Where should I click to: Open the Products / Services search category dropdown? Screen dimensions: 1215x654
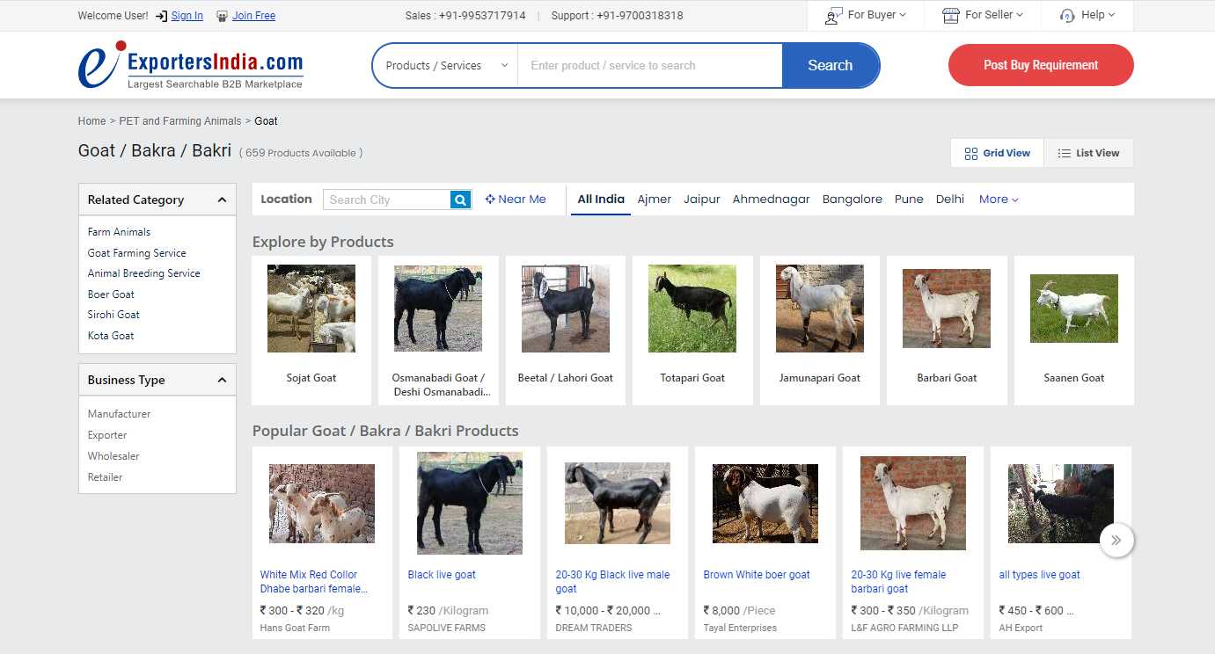coord(446,65)
